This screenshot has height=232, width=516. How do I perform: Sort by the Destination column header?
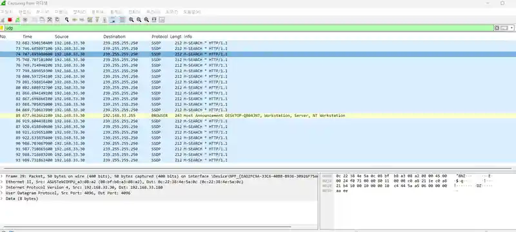(x=114, y=37)
